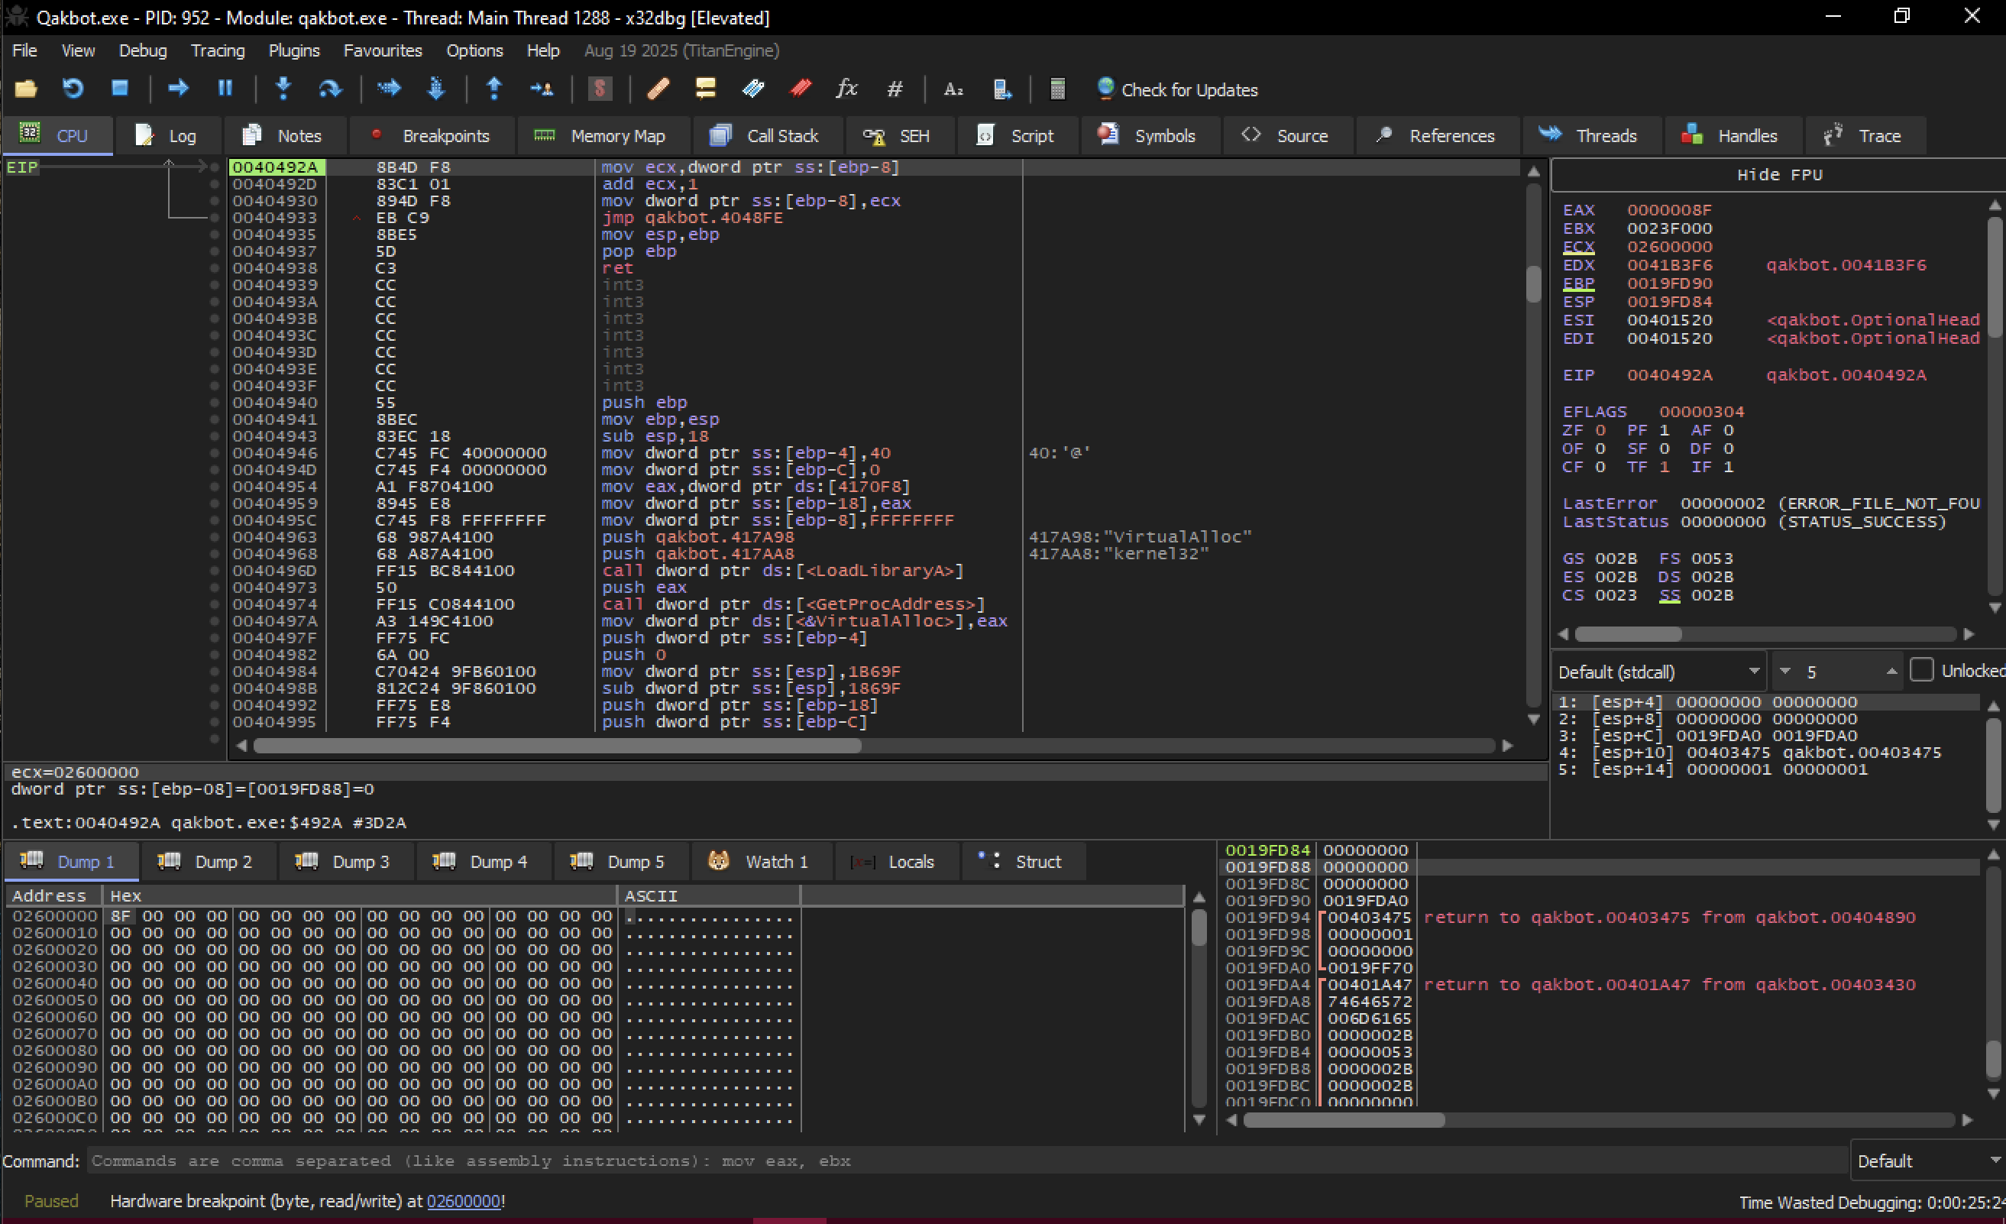Open the Memory Map tab
This screenshot has height=1224, width=2006.
point(603,136)
